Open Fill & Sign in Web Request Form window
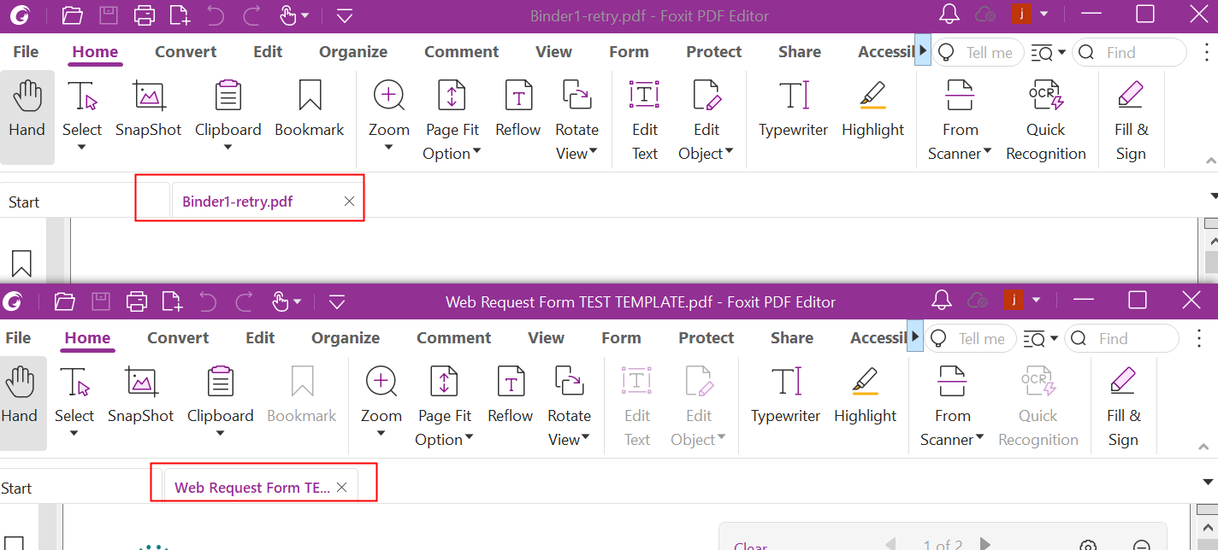 click(x=1123, y=406)
